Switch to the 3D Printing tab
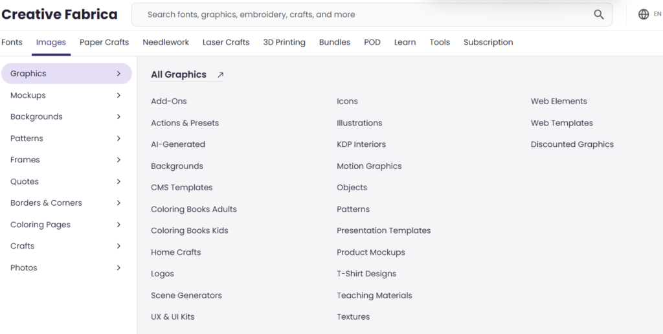 [x=284, y=42]
